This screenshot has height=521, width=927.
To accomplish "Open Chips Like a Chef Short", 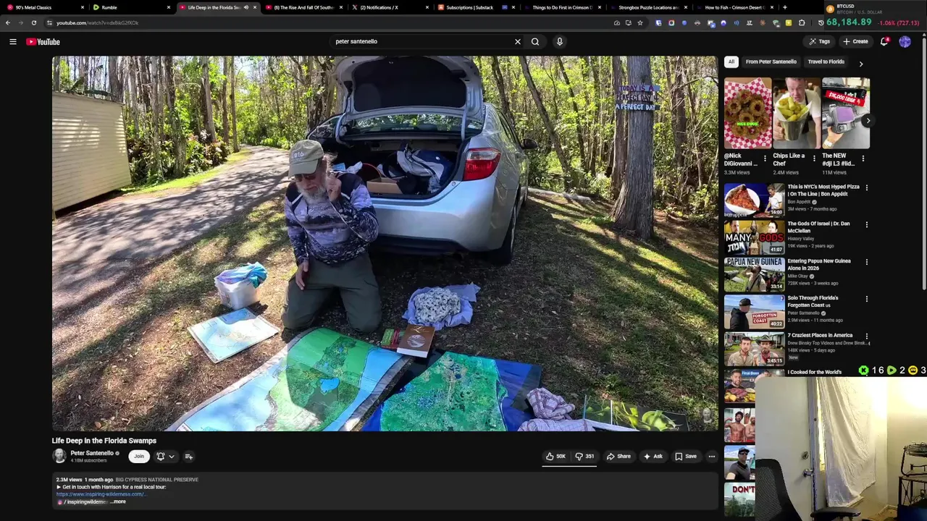I will tap(797, 113).
